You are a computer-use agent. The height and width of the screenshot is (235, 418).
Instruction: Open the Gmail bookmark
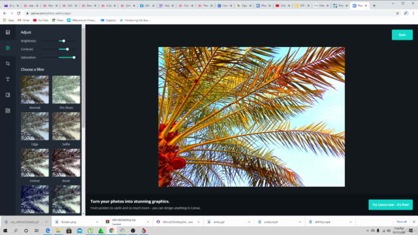[x=24, y=20]
